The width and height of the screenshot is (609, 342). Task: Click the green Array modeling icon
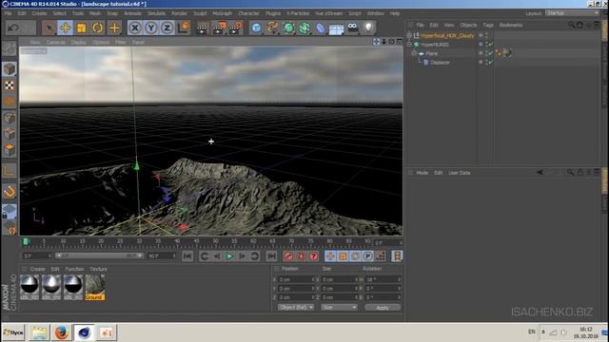[x=304, y=28]
